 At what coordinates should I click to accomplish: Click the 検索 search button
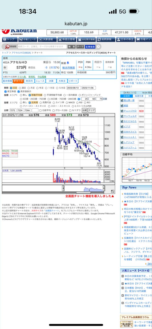pyautogui.click(x=72, y=47)
